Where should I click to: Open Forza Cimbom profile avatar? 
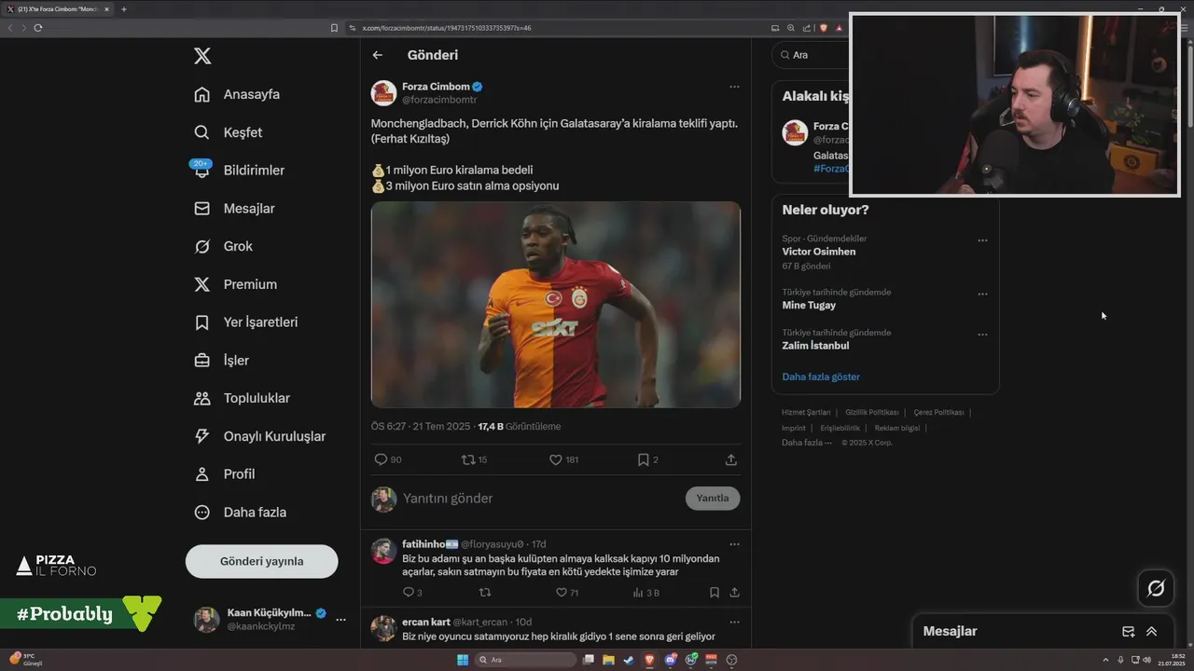point(383,93)
